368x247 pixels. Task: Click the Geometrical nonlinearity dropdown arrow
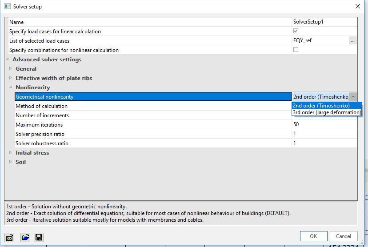tap(353, 97)
